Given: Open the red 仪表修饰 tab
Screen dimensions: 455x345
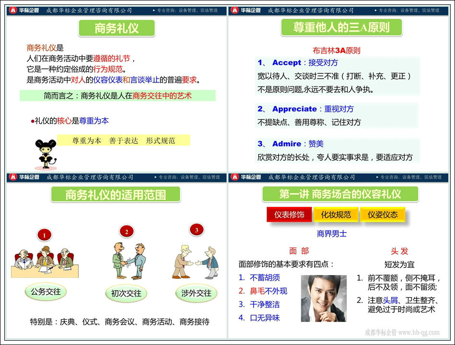Looking at the screenshot, I should 289,215.
